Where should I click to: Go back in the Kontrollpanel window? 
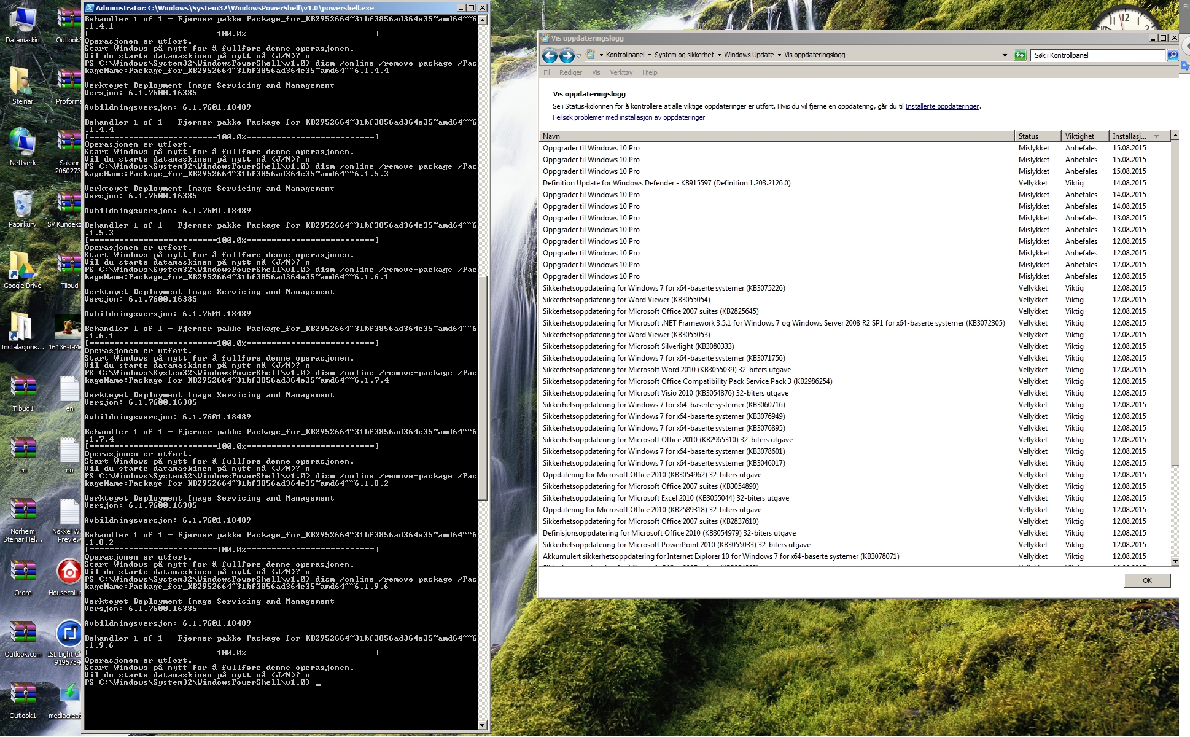(550, 56)
